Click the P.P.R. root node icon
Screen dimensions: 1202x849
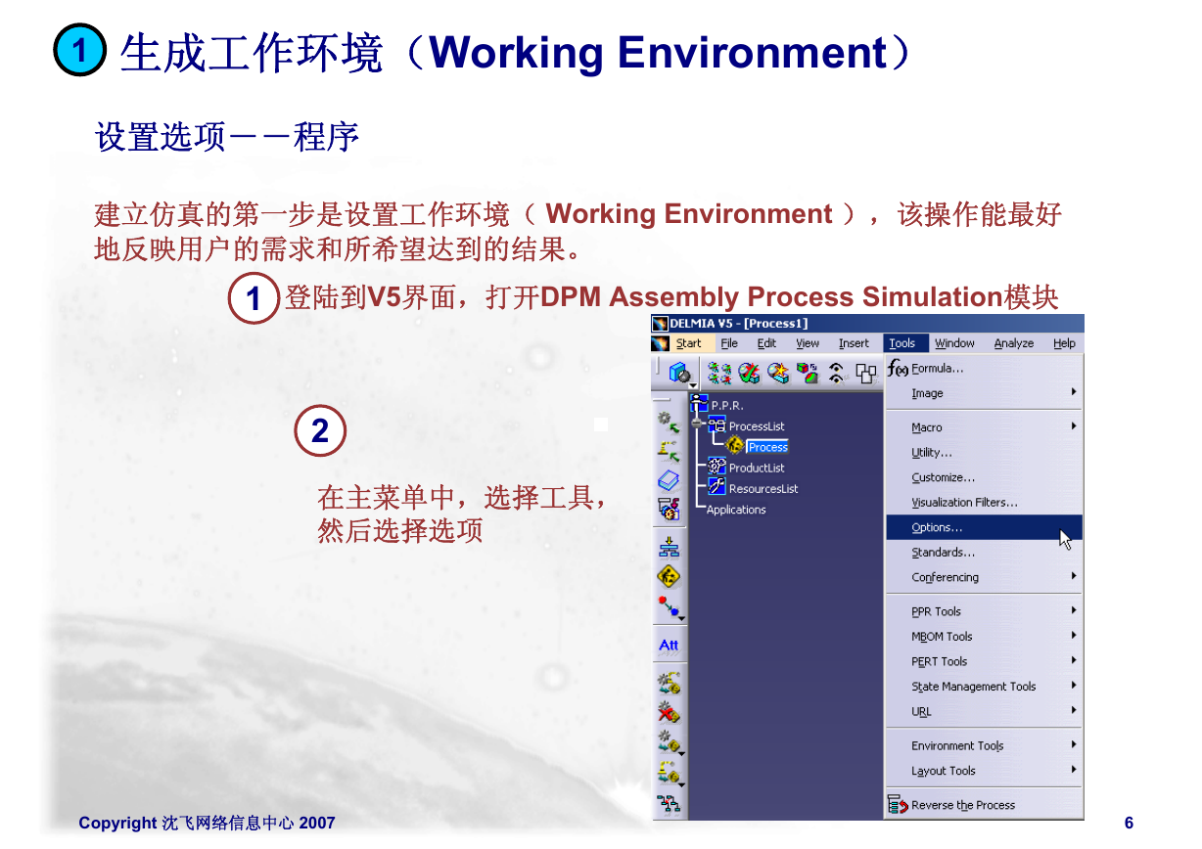point(699,403)
